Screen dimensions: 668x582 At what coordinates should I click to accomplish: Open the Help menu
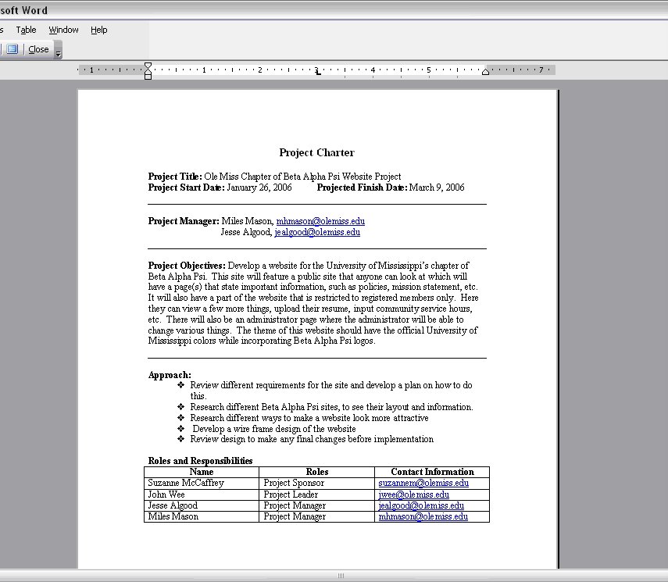pos(98,30)
